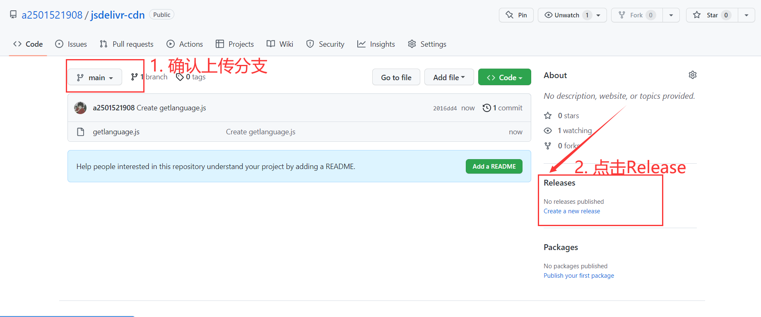Open the getlanguage.js file

(x=116, y=132)
